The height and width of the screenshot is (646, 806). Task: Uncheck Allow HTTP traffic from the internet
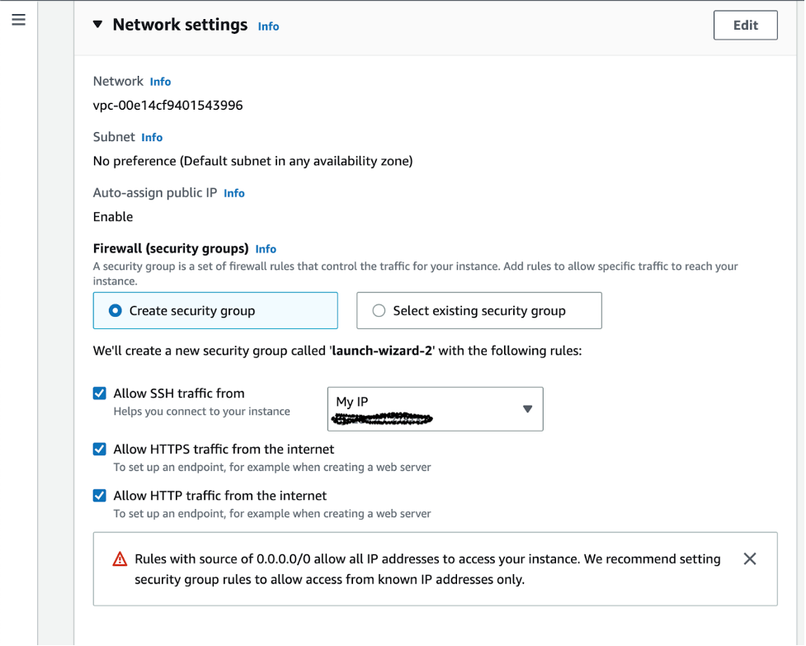(x=100, y=495)
